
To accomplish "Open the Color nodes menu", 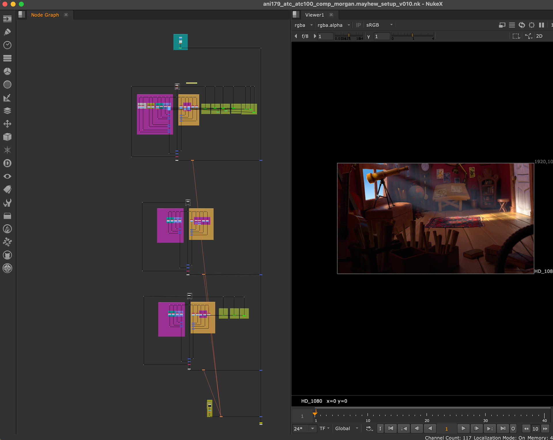I will point(7,71).
